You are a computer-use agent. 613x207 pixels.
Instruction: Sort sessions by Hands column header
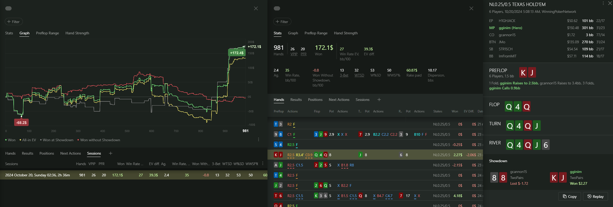[81, 164]
